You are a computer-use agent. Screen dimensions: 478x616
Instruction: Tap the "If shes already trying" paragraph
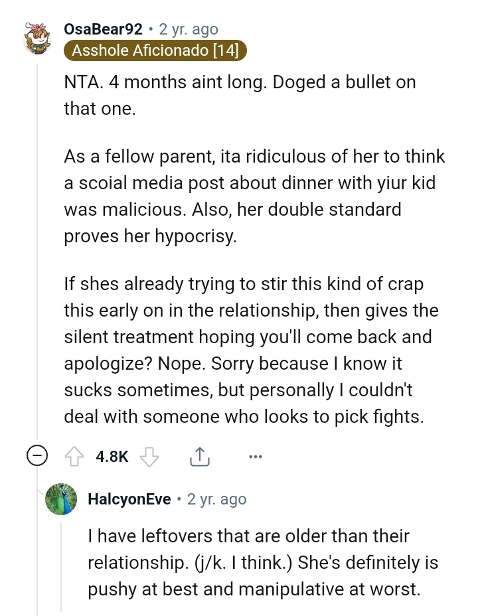click(251, 350)
